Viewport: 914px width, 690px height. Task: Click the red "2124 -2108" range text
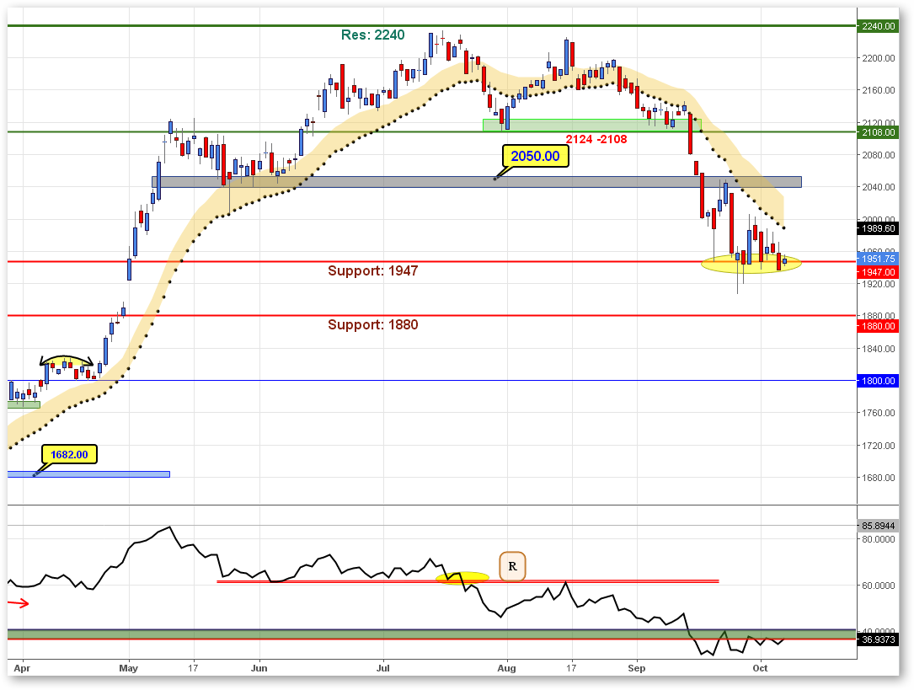click(x=596, y=139)
